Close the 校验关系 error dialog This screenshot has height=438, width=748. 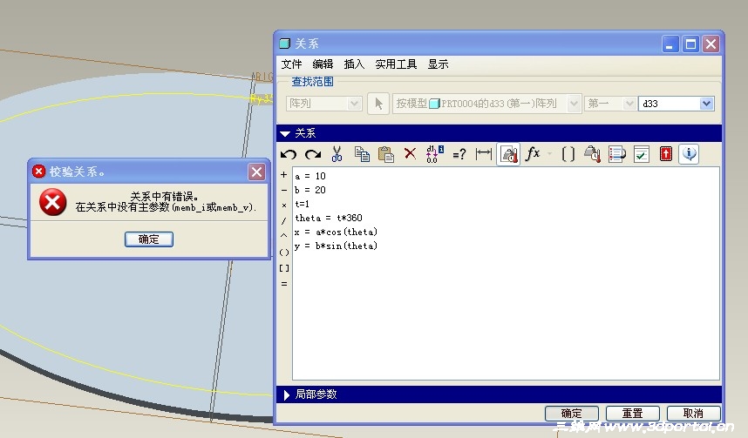[x=256, y=172]
